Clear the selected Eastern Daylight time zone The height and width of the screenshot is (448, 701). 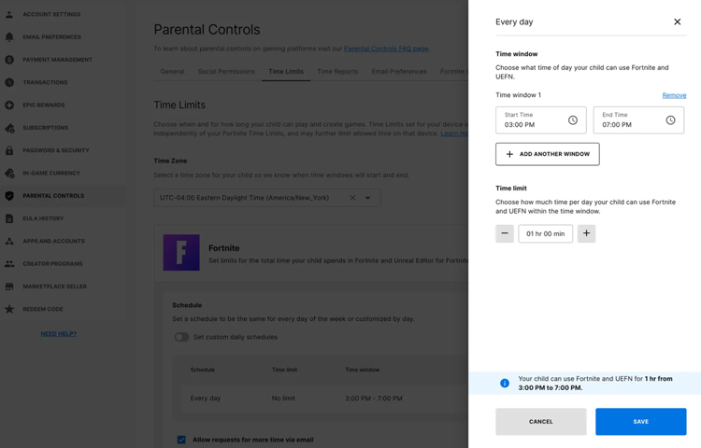point(352,198)
